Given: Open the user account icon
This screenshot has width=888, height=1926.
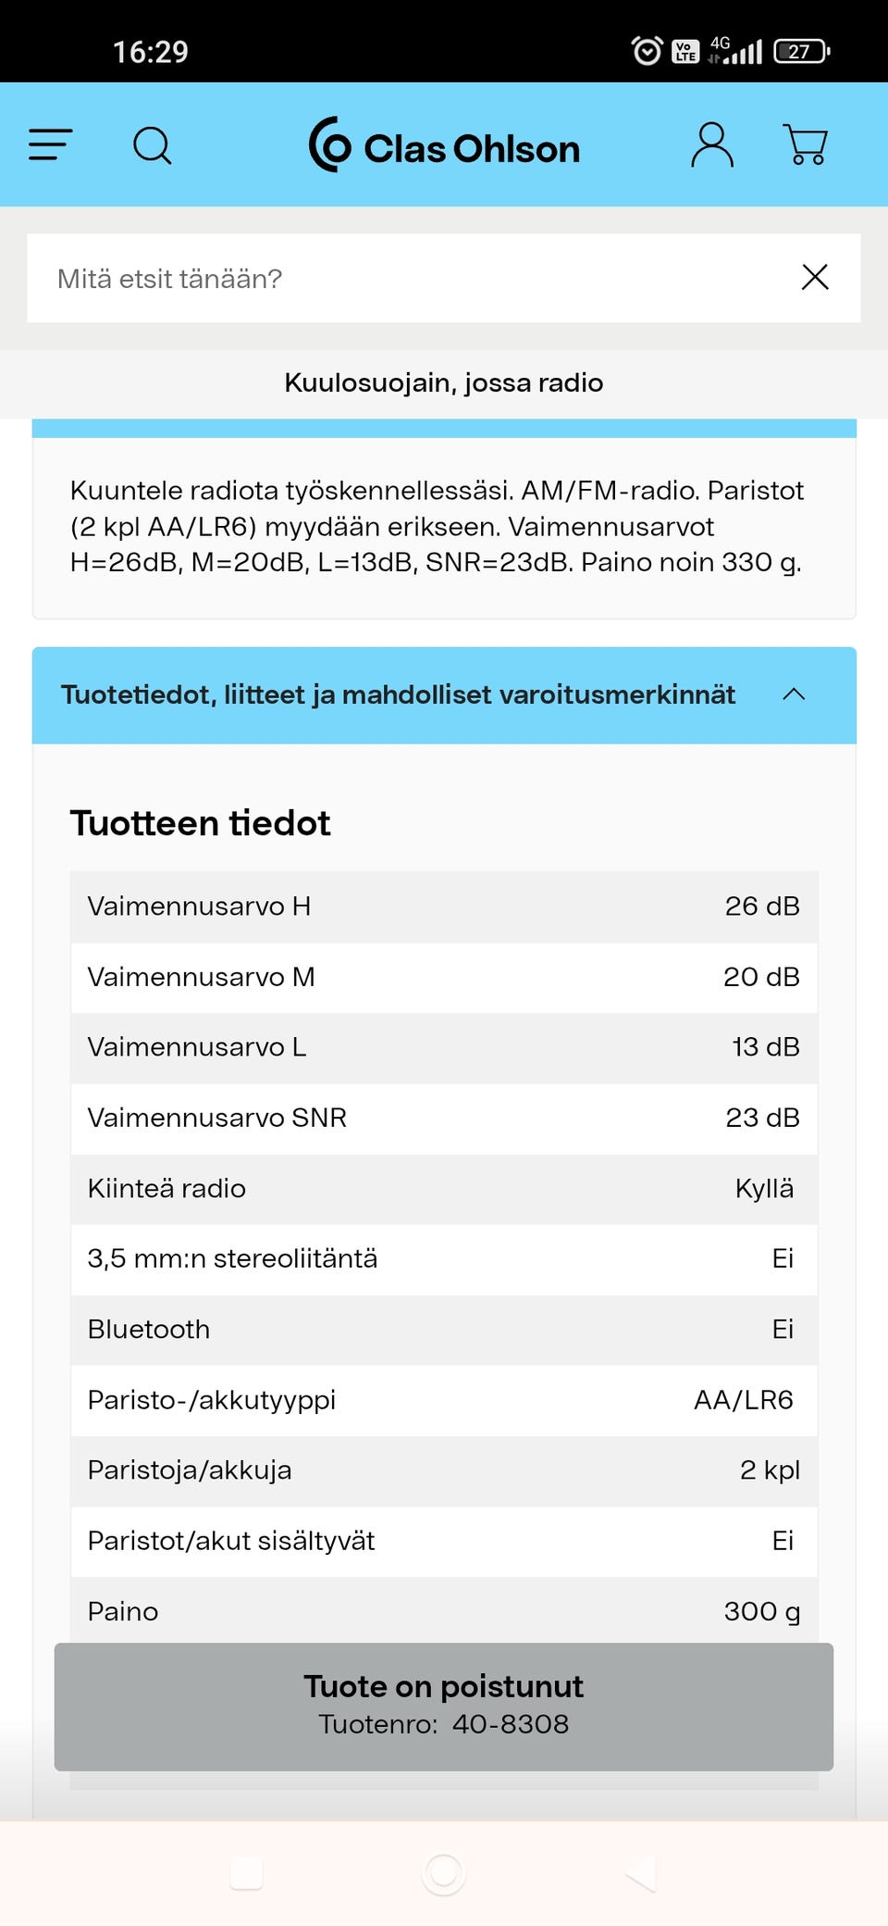Looking at the screenshot, I should pos(711,145).
